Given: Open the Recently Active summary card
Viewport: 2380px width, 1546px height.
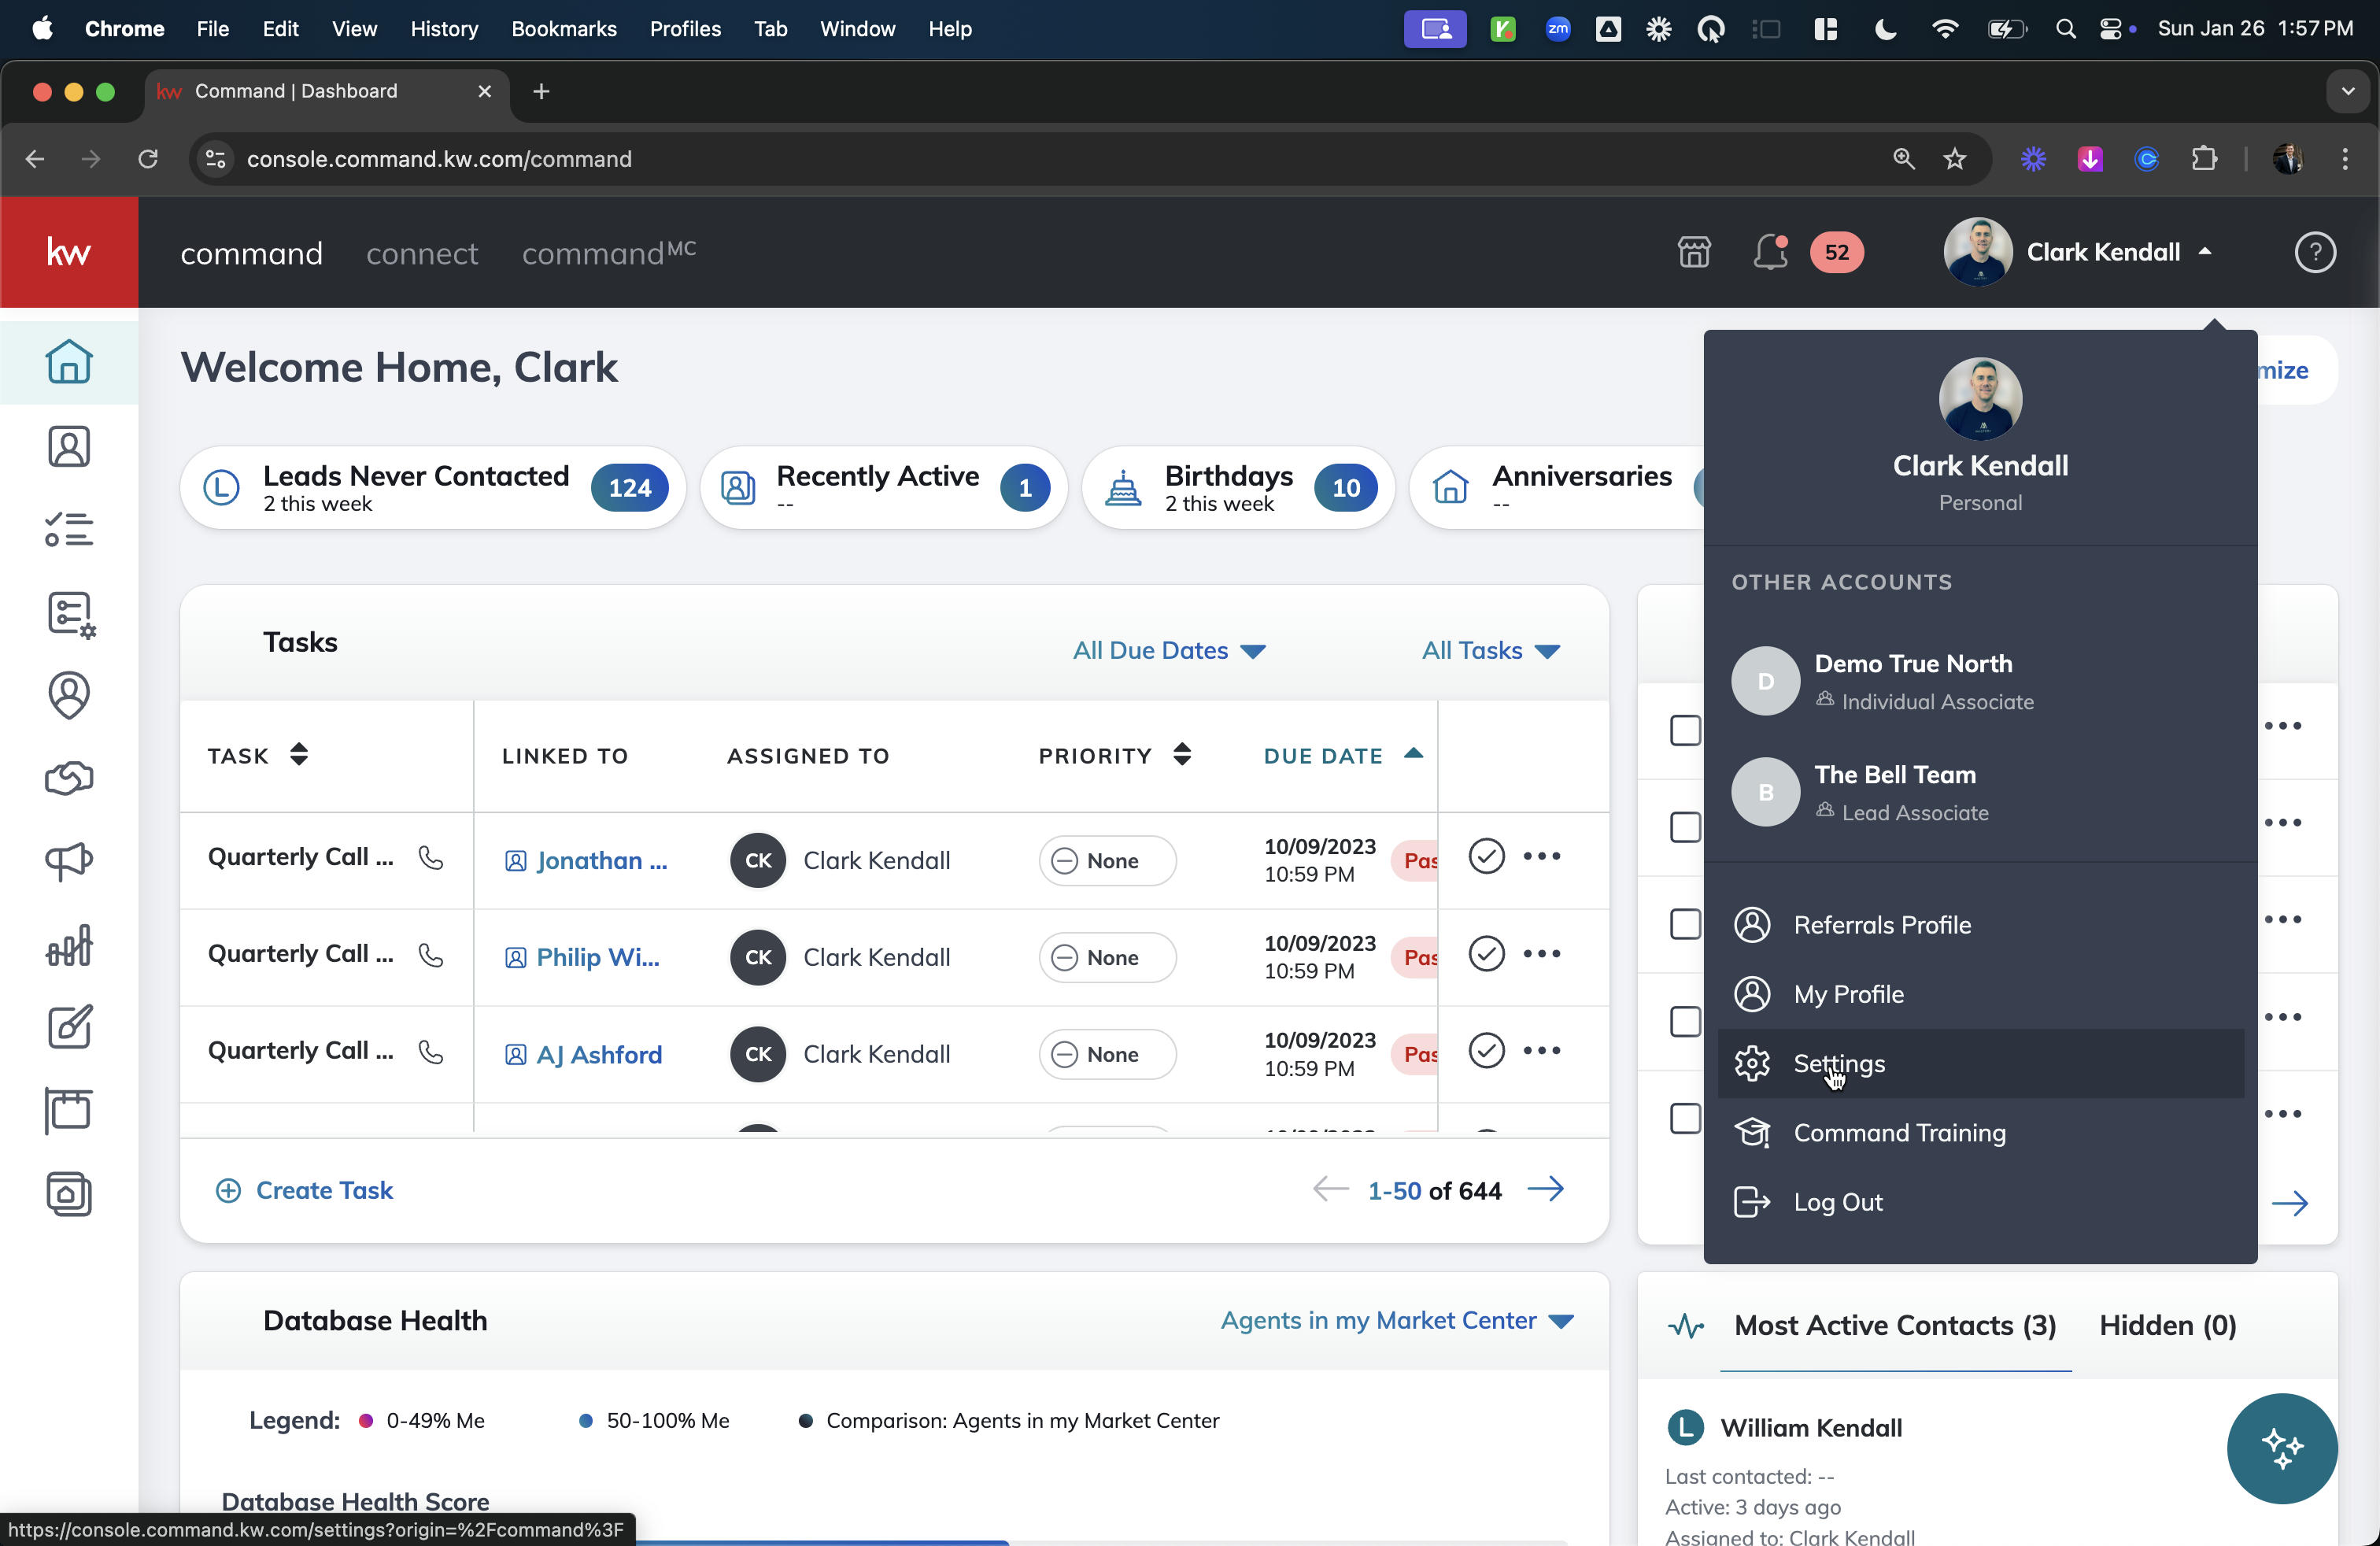Looking at the screenshot, I should click(884, 487).
